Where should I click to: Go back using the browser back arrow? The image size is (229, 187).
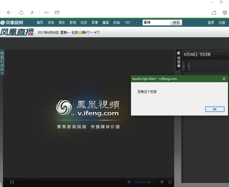coord(9,13)
